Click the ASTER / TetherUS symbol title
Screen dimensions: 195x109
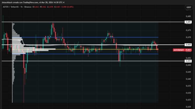point(11,7)
